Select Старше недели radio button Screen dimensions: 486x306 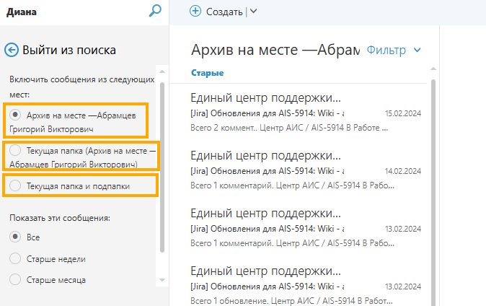tap(15, 258)
